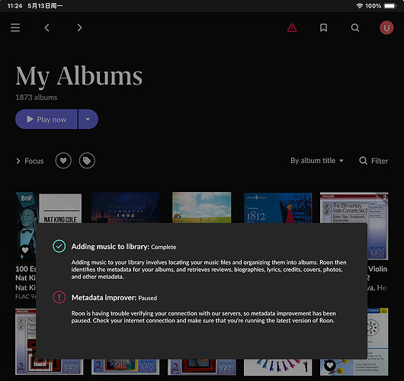The width and height of the screenshot is (404, 381).
Task: Expand the Focus panel
Action: [30, 161]
